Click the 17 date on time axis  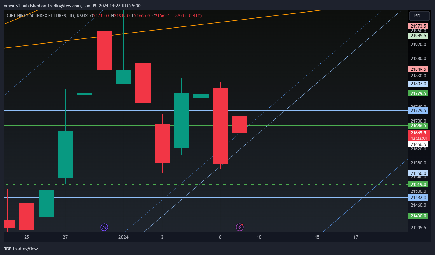[356, 237]
